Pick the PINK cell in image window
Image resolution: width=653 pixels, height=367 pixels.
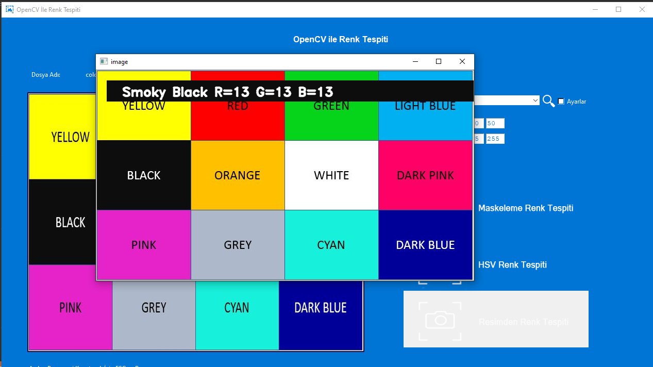tap(144, 245)
